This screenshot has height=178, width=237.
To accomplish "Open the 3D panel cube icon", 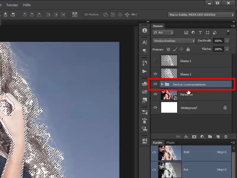I will click(145, 141).
